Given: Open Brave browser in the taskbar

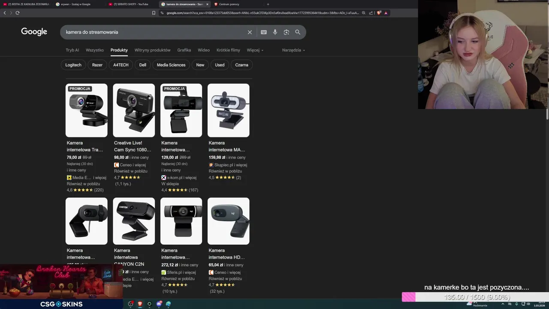Looking at the screenshot, I should click(x=140, y=304).
